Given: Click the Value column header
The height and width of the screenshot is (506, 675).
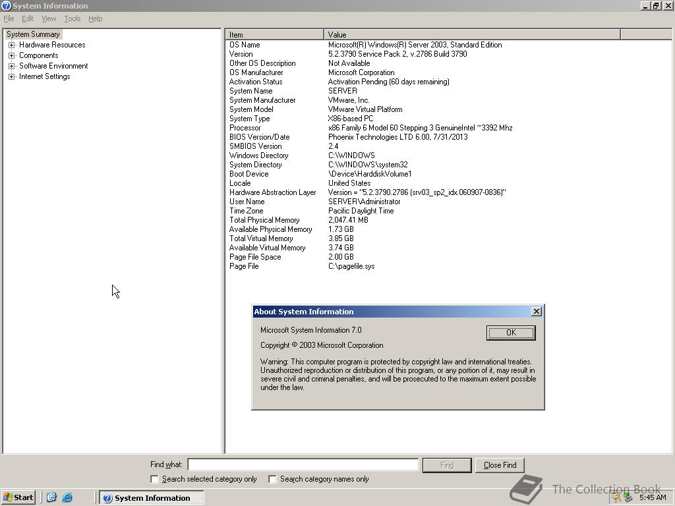Looking at the screenshot, I should coord(472,34).
